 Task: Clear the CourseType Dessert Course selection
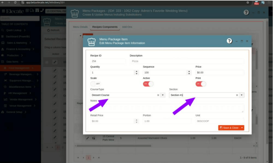(158, 95)
